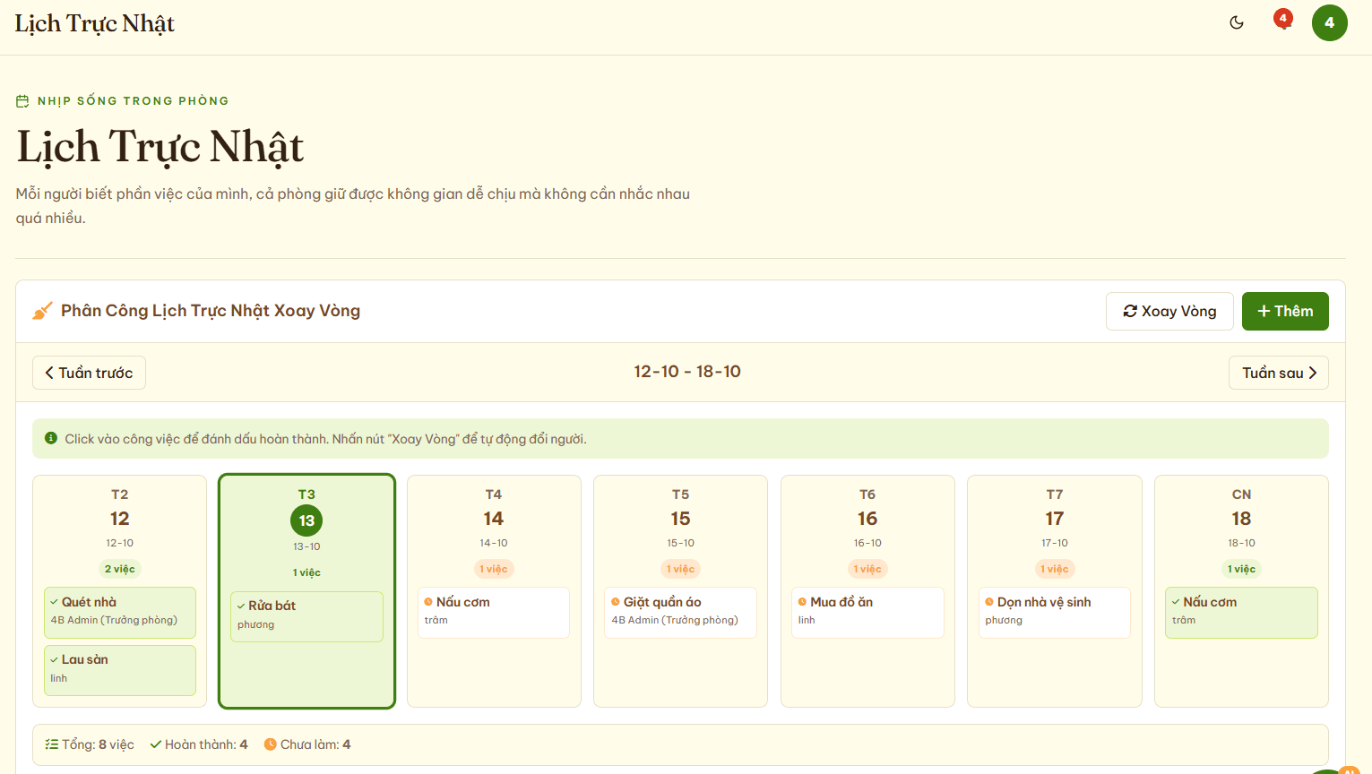Mark Giặt quần áo task done
The width and height of the screenshot is (1372, 774).
click(680, 613)
